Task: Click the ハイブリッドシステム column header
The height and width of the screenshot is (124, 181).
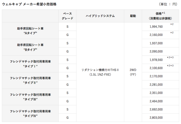Action: tap(100, 16)
